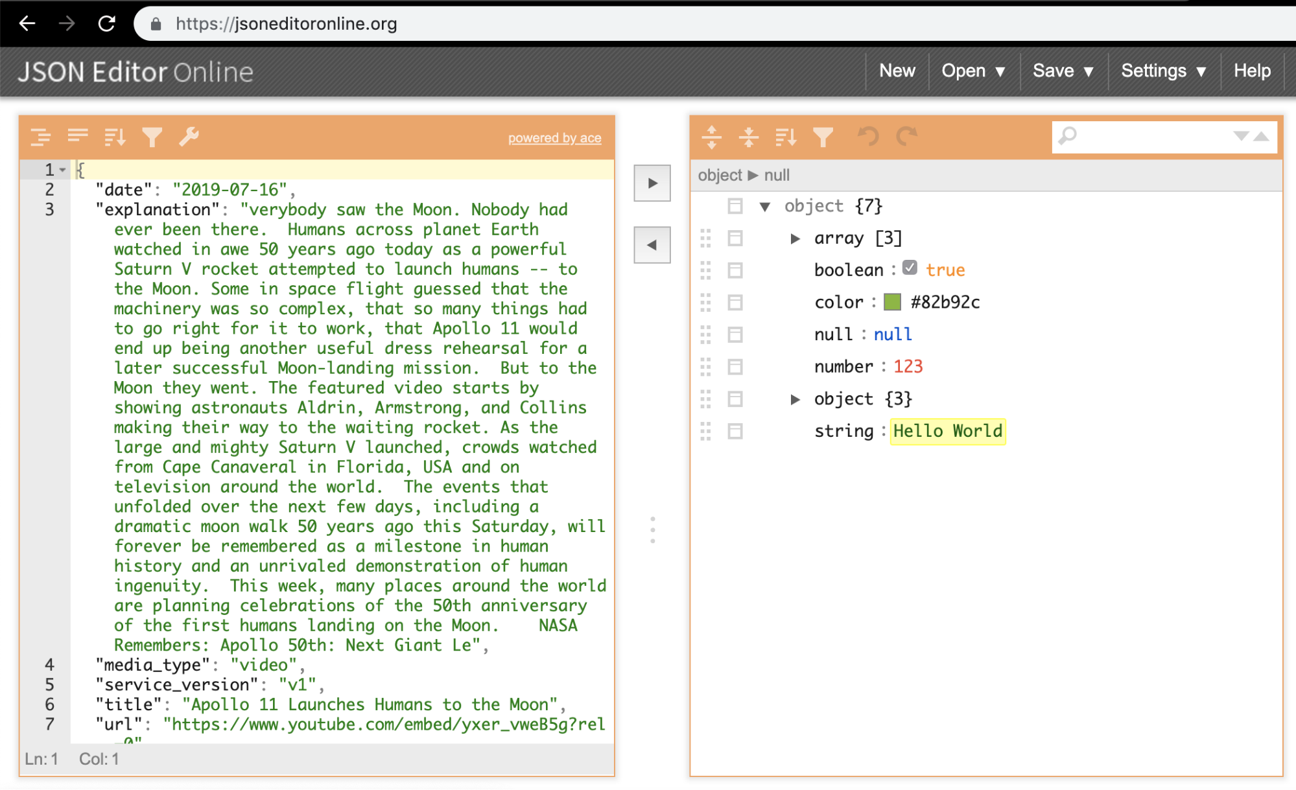Open actions menu for color row
The image size is (1296, 790).
(x=735, y=303)
